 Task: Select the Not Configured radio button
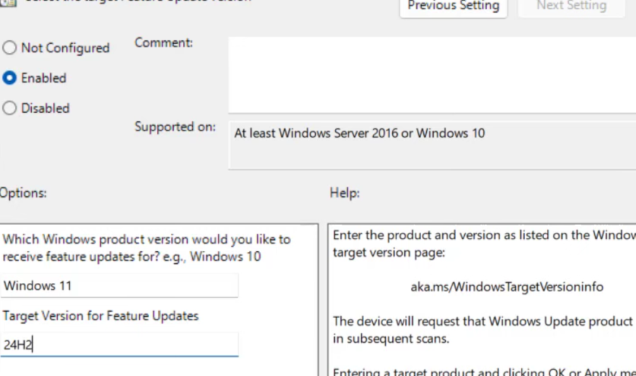point(10,48)
